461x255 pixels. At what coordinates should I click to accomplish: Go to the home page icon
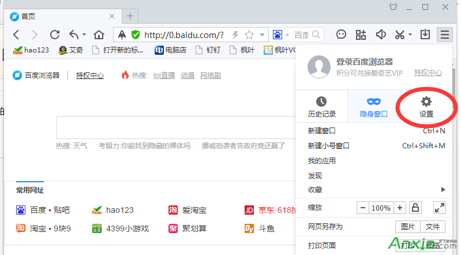click(x=99, y=35)
